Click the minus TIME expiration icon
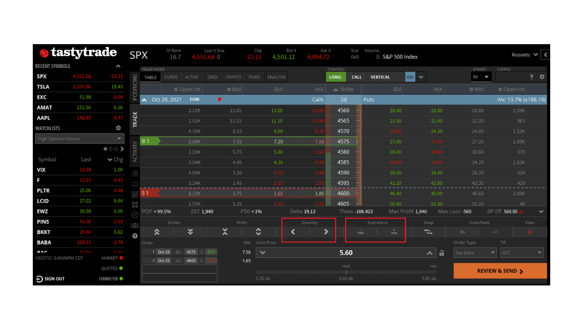The width and height of the screenshot is (583, 328). pyautogui.click(x=360, y=232)
